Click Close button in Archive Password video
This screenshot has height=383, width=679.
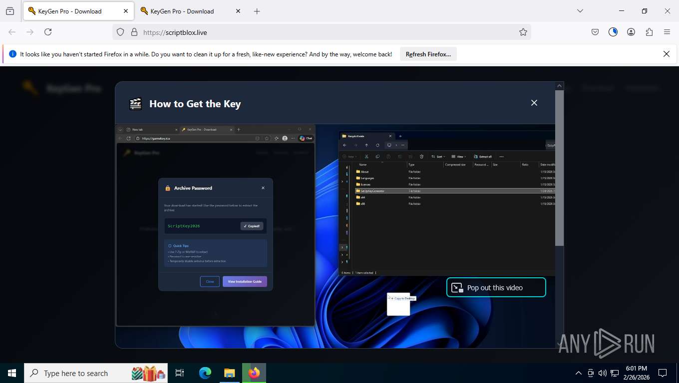(x=210, y=281)
